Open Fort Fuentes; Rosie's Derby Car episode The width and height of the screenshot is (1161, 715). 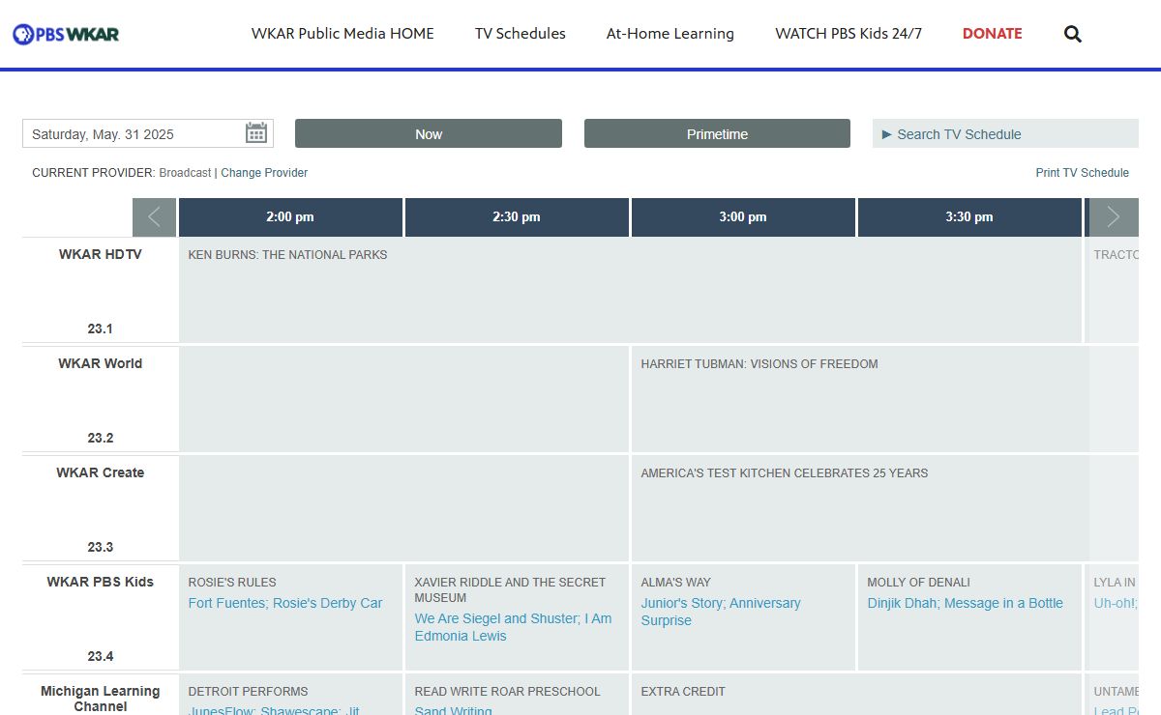[285, 604]
